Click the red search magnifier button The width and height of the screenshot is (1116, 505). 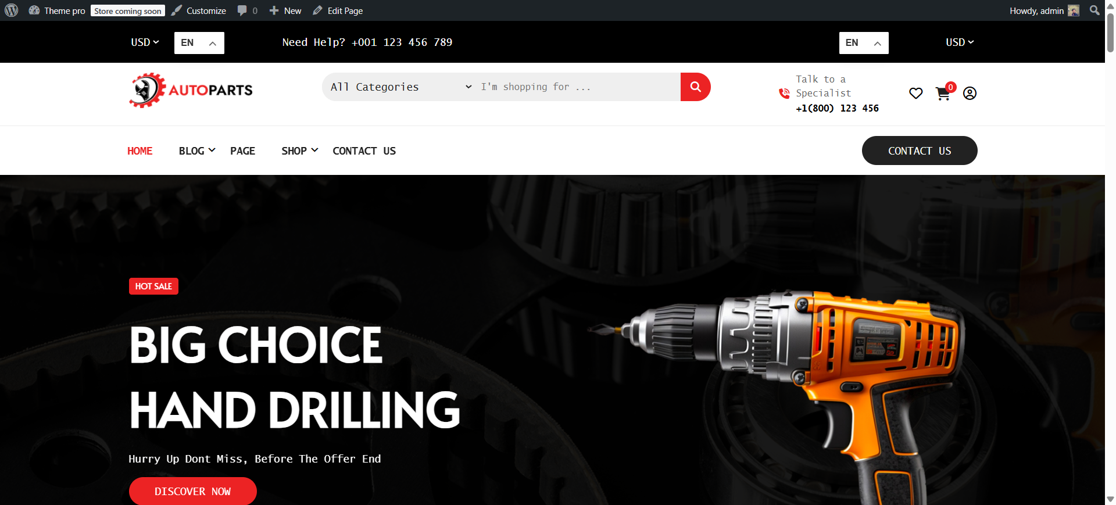click(695, 87)
